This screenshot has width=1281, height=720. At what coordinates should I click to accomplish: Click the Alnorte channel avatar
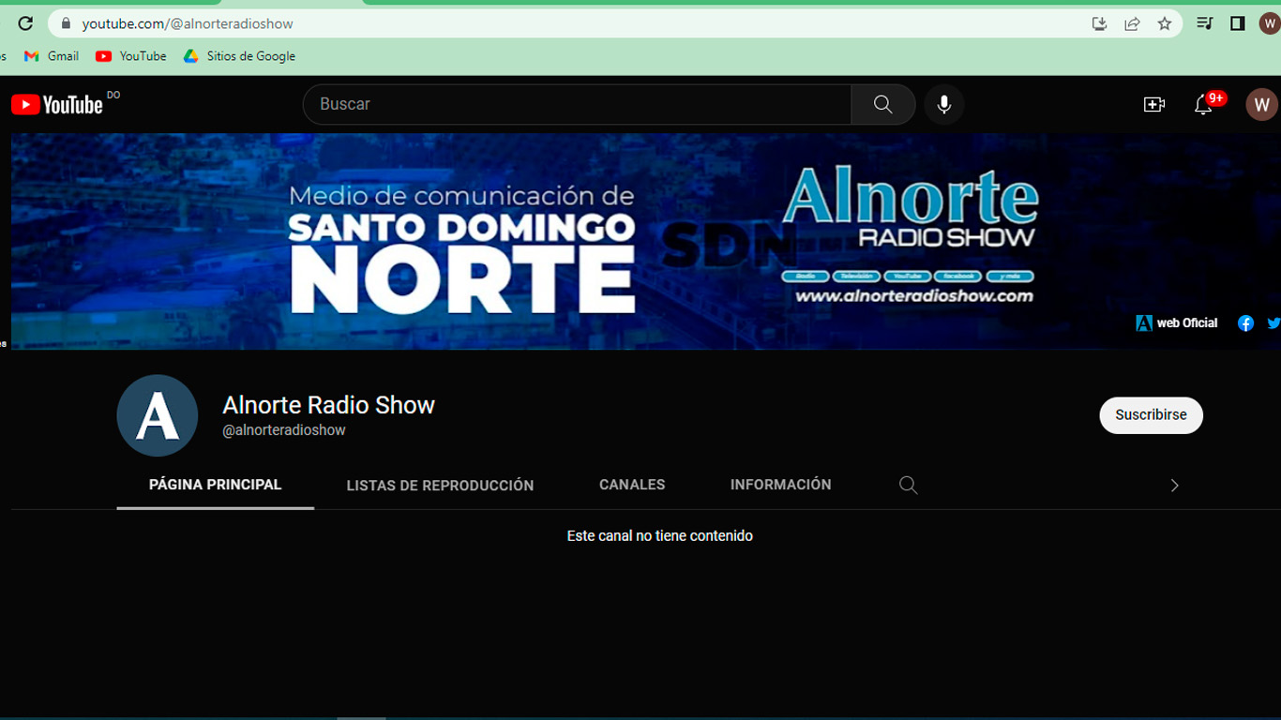pyautogui.click(x=158, y=415)
